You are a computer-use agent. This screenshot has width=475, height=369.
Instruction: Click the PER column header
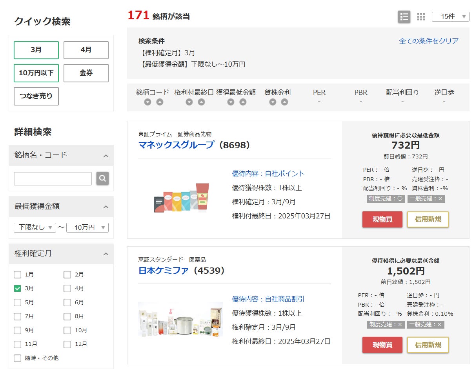319,93
